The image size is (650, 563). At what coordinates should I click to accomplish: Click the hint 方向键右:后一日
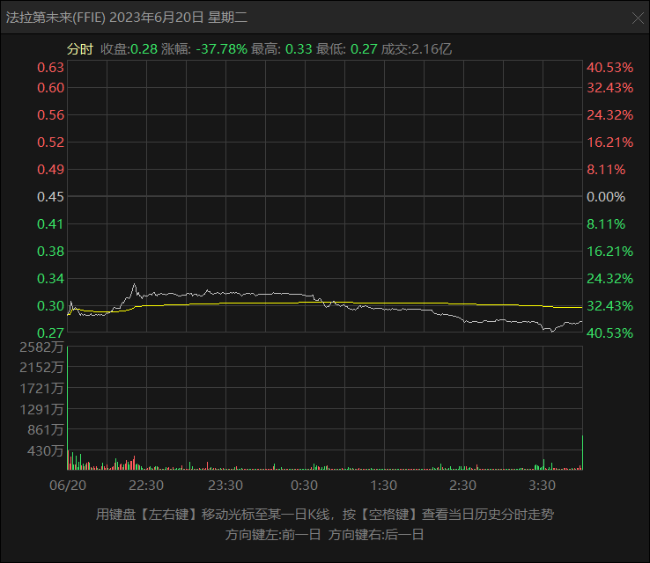[376, 535]
